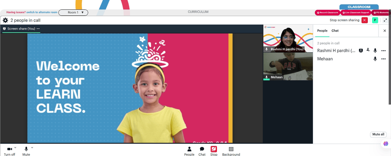Close the People side panel
Screen dimensions: 391x156
point(384,30)
